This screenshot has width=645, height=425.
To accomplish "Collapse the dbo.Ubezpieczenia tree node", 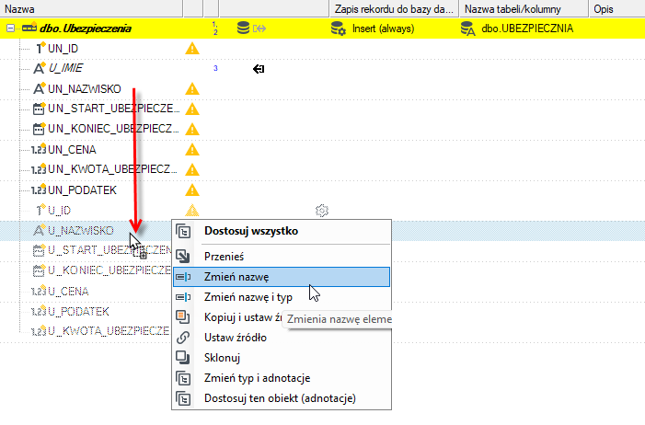I will (x=10, y=29).
